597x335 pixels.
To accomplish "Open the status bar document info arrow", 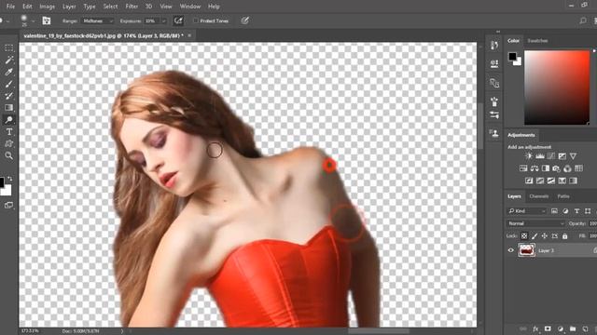I will click(122, 331).
